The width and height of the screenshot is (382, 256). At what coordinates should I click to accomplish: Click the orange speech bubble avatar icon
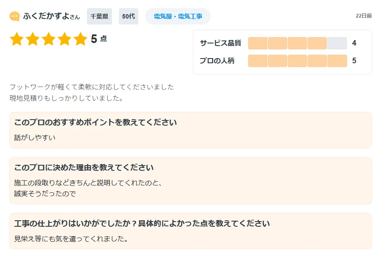point(15,16)
